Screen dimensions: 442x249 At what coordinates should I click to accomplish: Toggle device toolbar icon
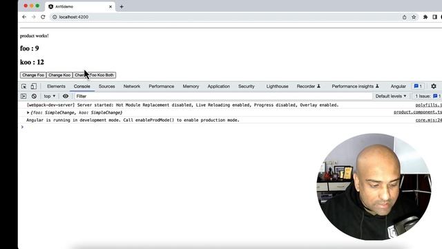click(x=34, y=86)
